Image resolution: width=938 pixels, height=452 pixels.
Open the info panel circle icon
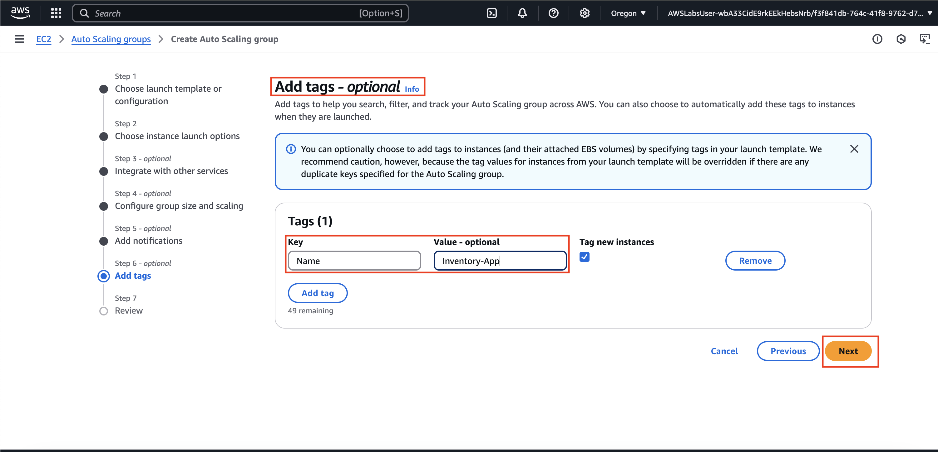pyautogui.click(x=877, y=39)
